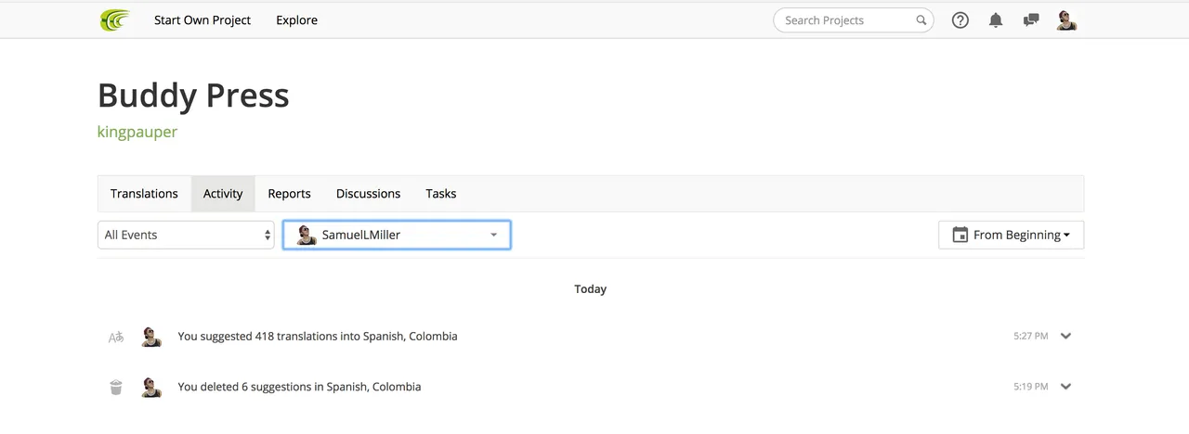Viewport: 1189px width, 434px height.
Task: Click the Explore link
Action: 296,19
